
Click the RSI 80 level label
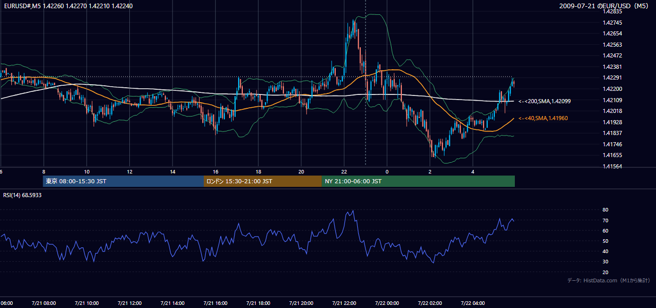605,210
